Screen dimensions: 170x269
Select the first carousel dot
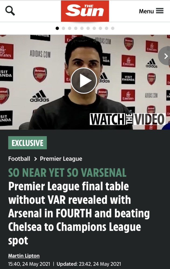(x=57, y=28)
